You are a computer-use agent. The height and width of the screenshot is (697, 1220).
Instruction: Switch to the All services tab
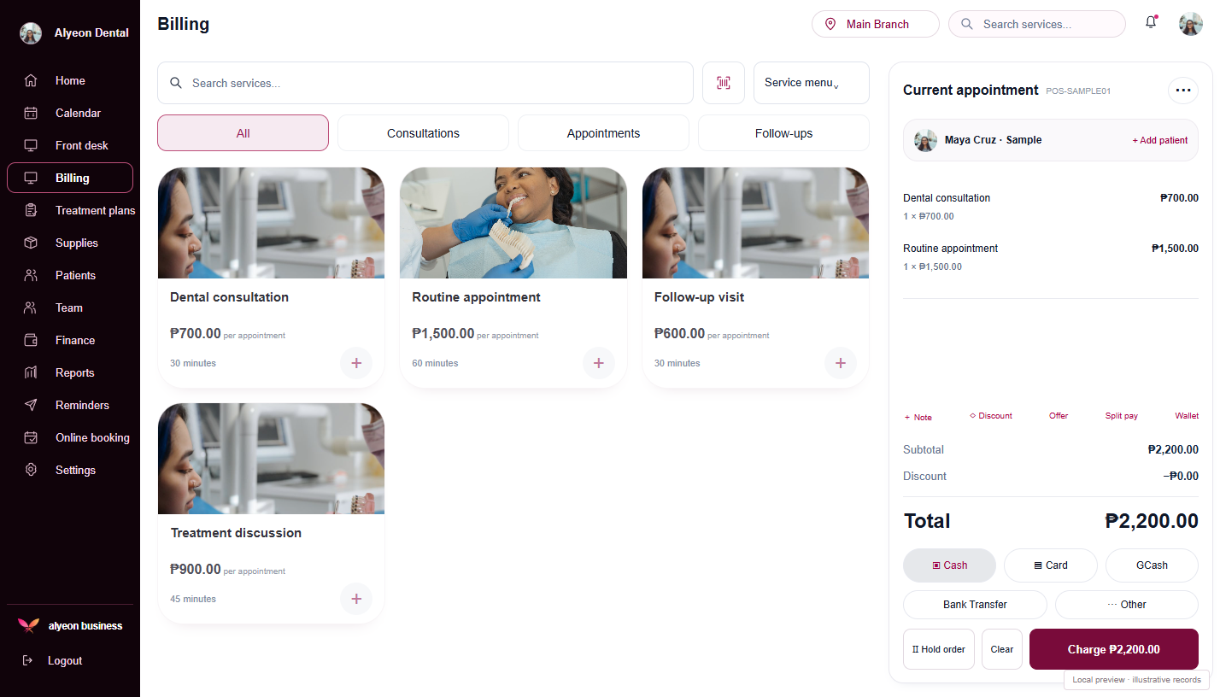pyautogui.click(x=243, y=133)
